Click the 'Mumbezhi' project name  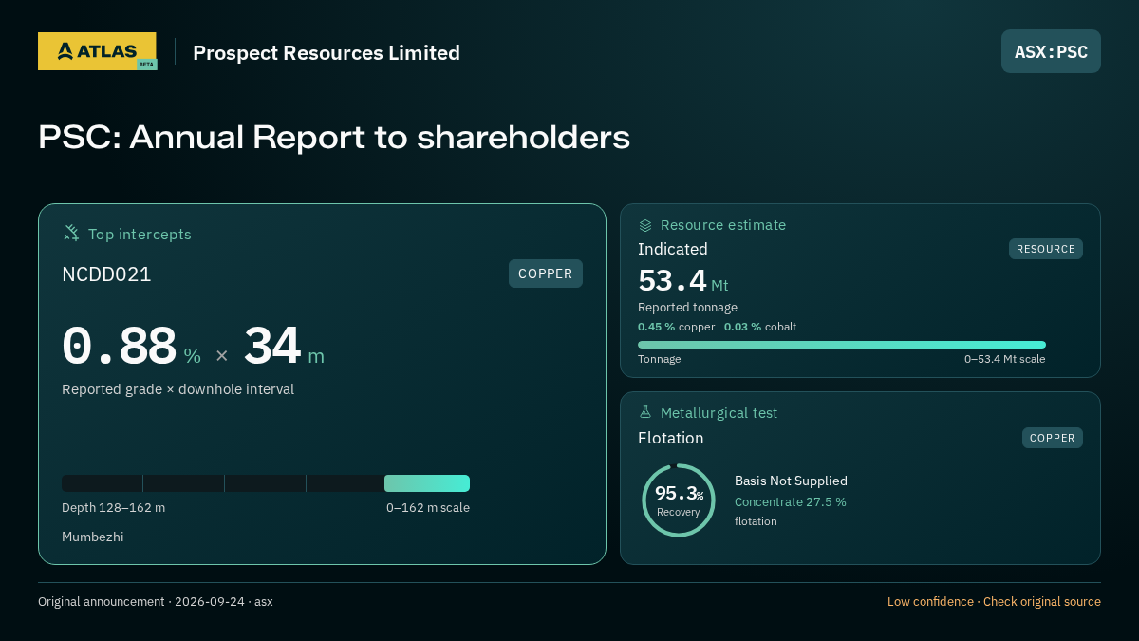click(x=93, y=537)
